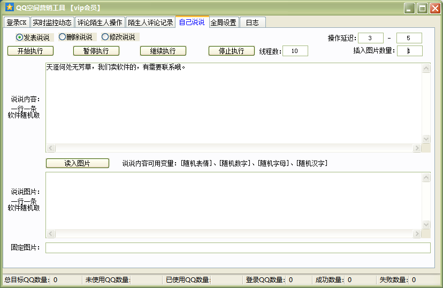Open the 实时监控动态 tab
The height and width of the screenshot is (288, 443).
(52, 22)
